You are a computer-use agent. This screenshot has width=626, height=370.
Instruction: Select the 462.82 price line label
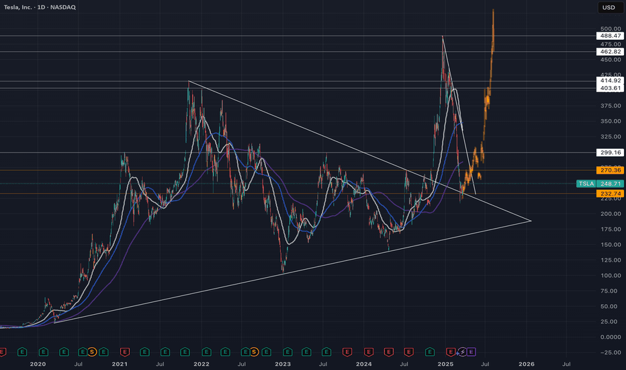(610, 52)
